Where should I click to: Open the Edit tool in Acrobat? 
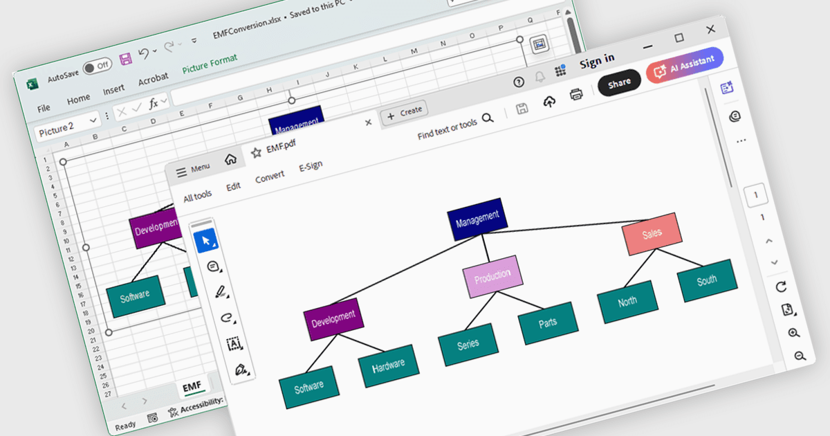[x=233, y=187]
